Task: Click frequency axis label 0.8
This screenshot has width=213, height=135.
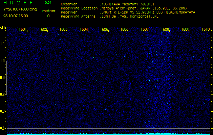Action: coord(3,94)
